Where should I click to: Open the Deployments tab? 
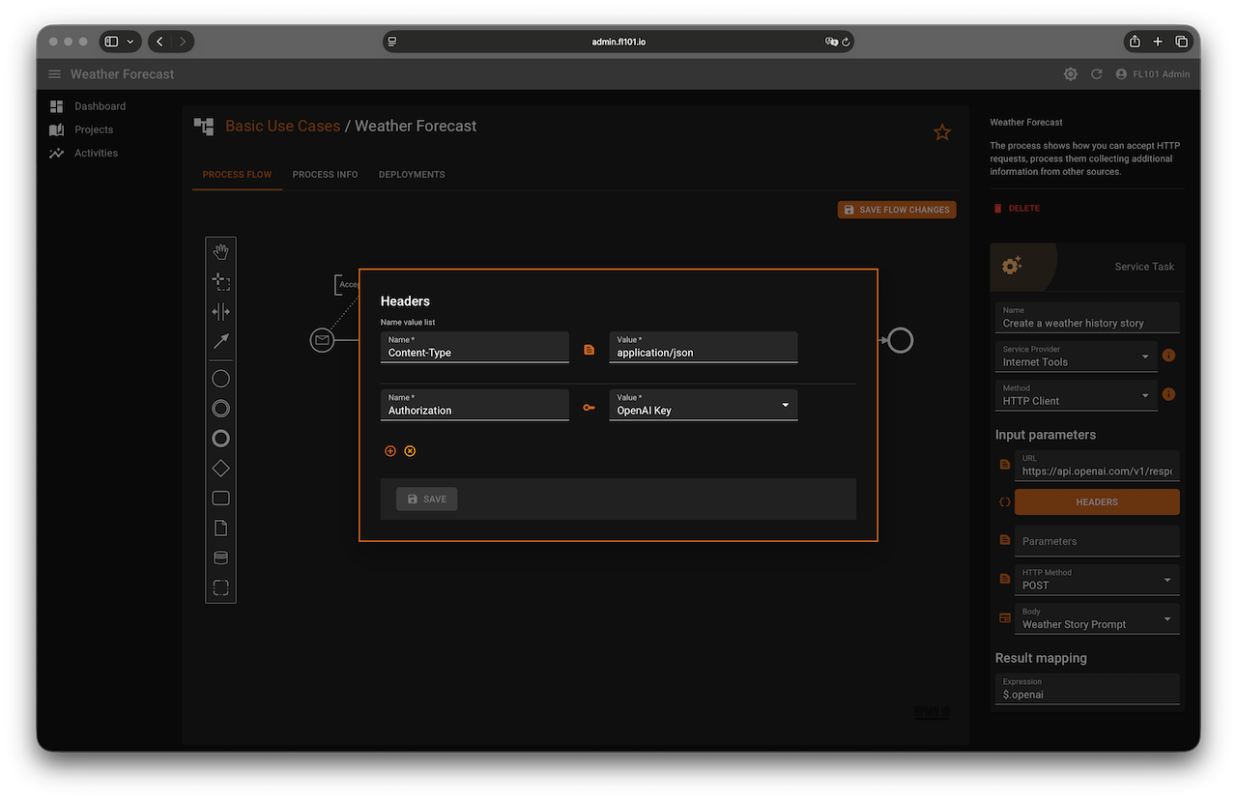412,175
